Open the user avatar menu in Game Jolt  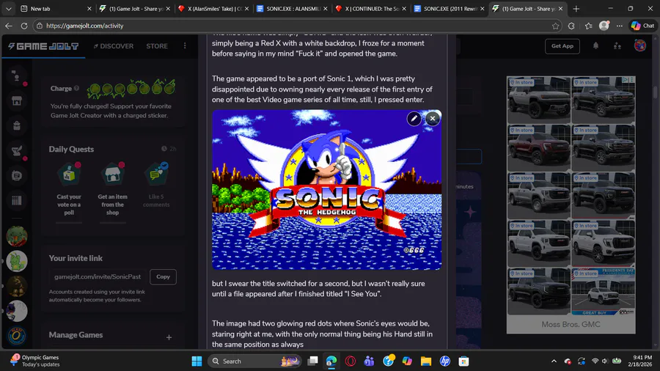tap(639, 45)
